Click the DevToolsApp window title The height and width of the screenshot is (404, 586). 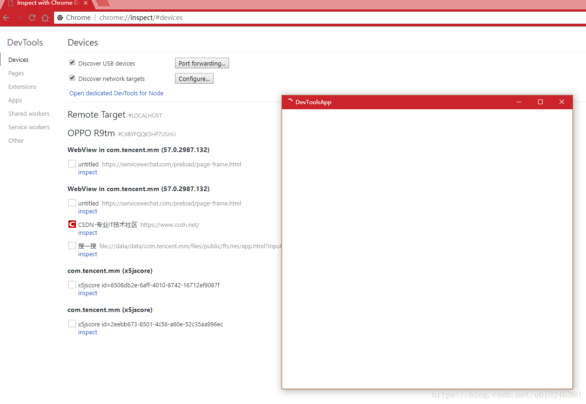point(313,102)
